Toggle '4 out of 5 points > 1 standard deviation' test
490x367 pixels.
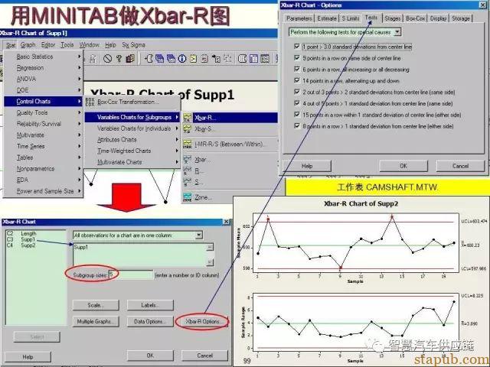point(297,103)
